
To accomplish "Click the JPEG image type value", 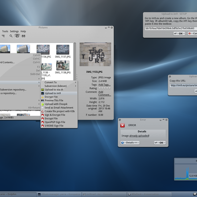I will [x=104, y=77].
